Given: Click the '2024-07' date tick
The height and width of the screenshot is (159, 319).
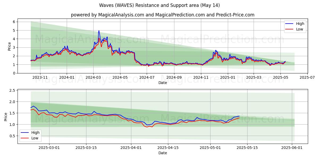Looking at the screenshot, I should 147,77.
